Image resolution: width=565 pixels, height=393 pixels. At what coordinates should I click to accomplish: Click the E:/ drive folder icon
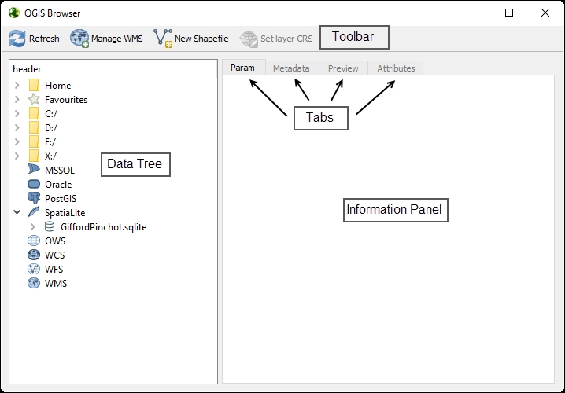(x=34, y=141)
